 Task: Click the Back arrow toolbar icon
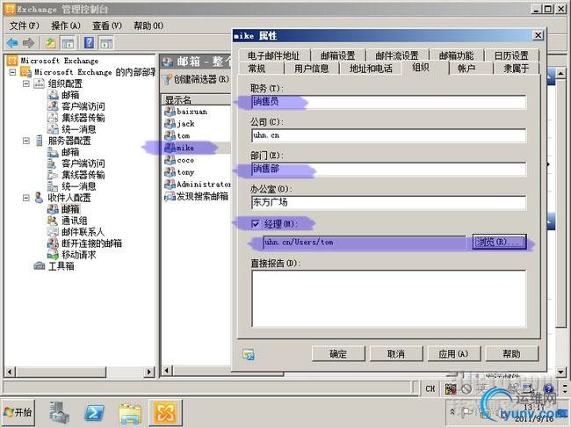[x=13, y=43]
